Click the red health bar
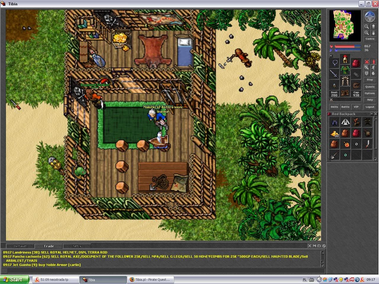The height and width of the screenshot is (284, 379). 348,46
